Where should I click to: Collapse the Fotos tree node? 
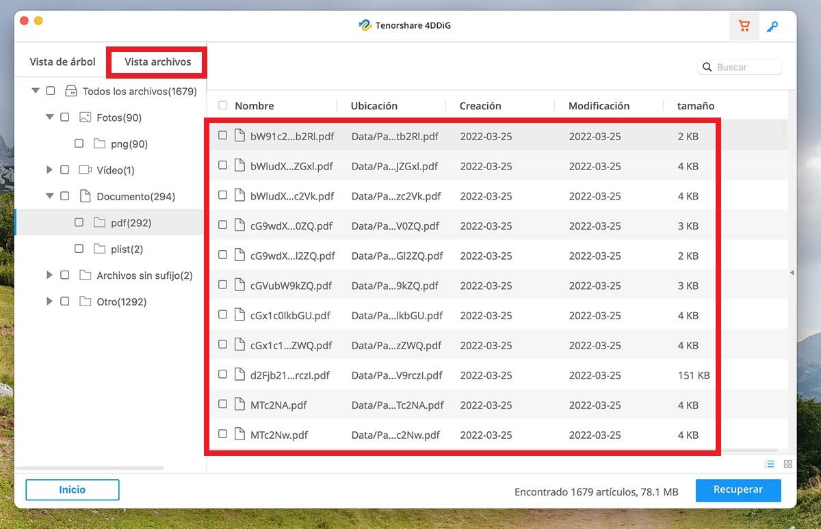[x=49, y=118]
